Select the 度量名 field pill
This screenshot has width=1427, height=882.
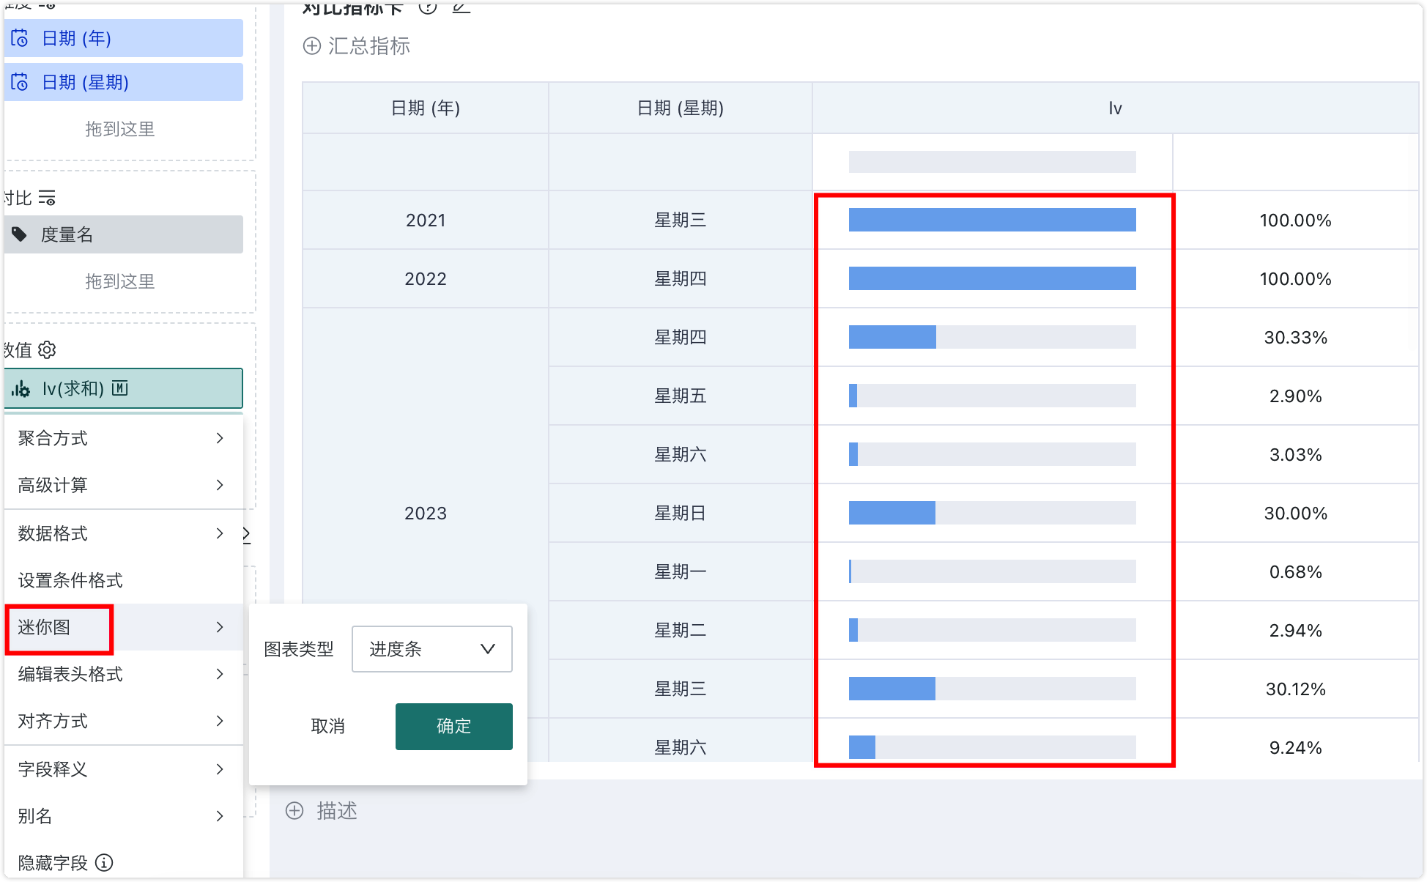tap(124, 234)
